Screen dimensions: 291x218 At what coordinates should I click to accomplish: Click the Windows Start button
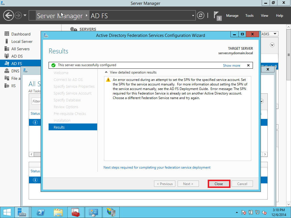pyautogui.click(x=7, y=212)
